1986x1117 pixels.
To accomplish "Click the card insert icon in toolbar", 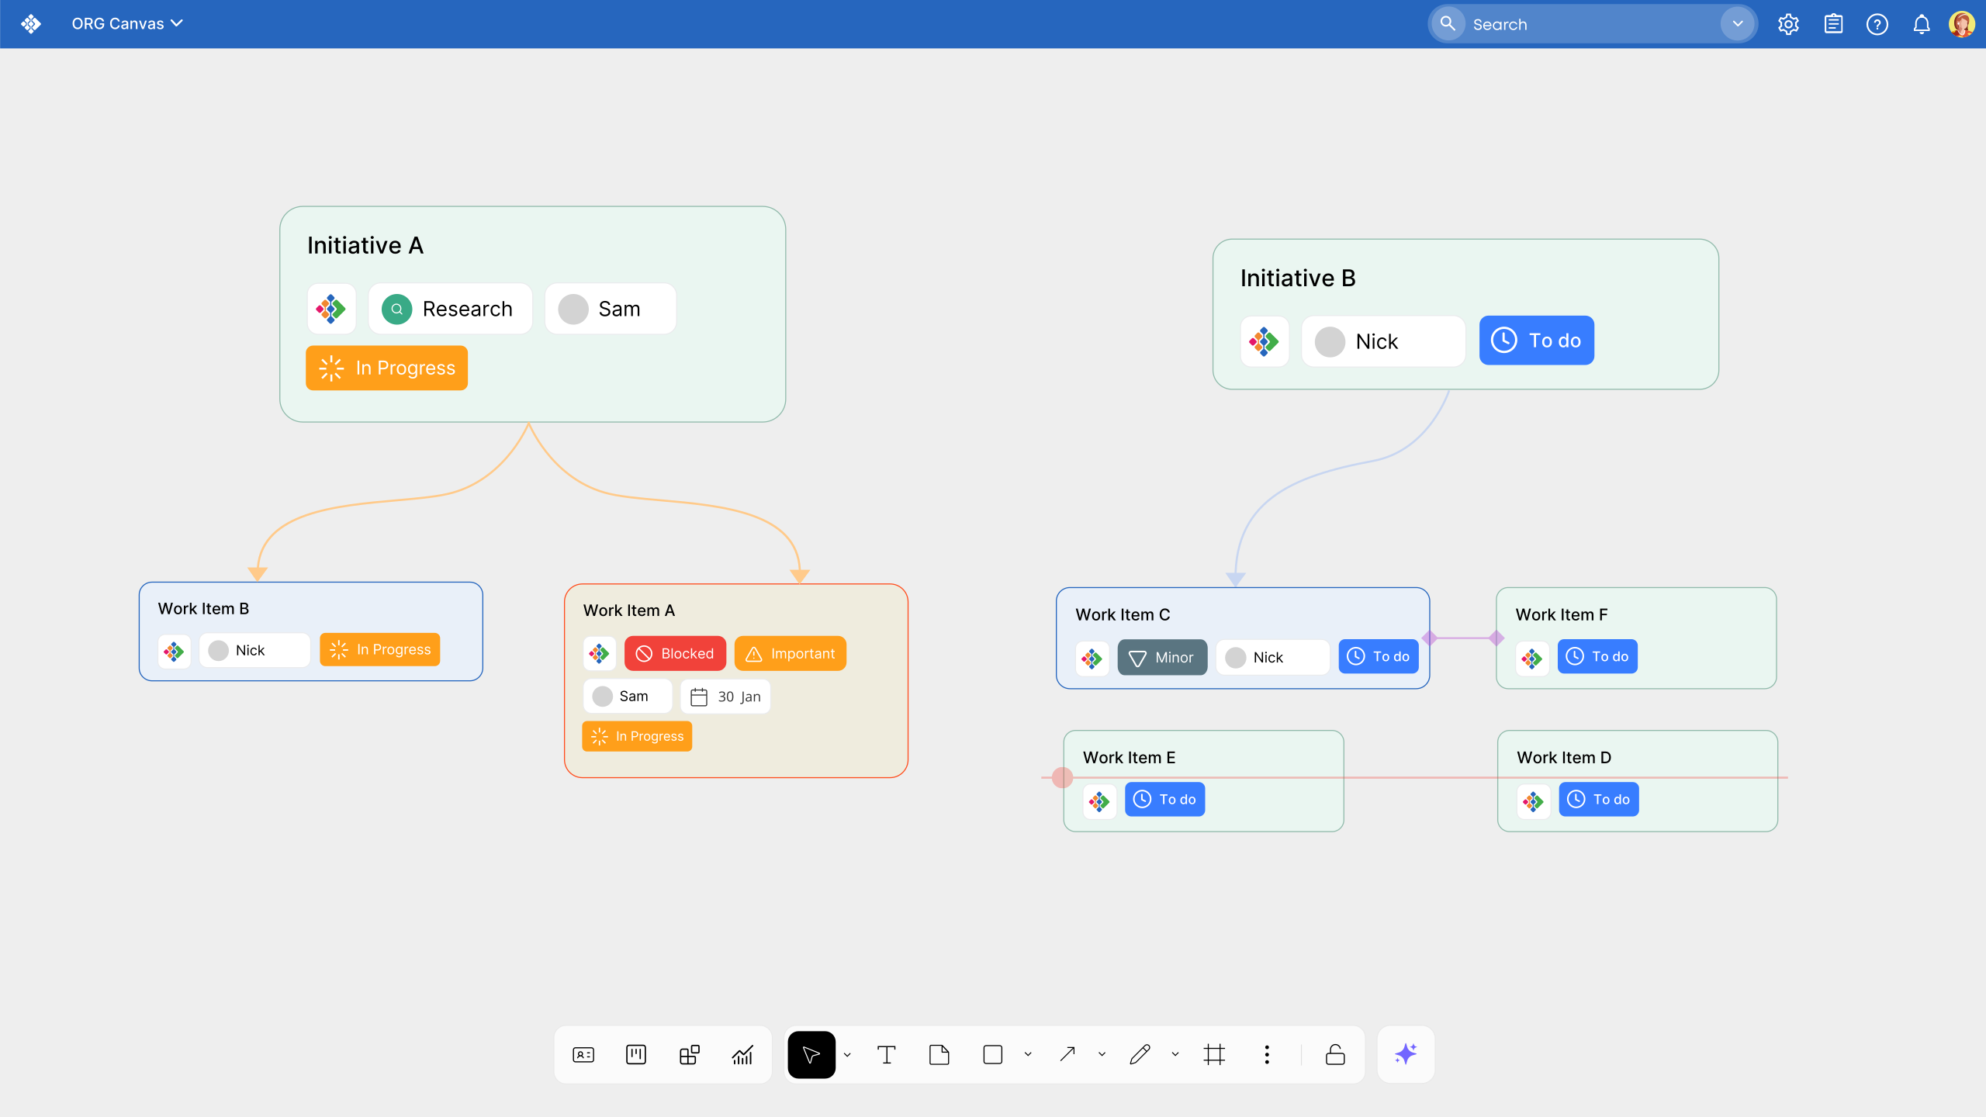I will point(583,1055).
